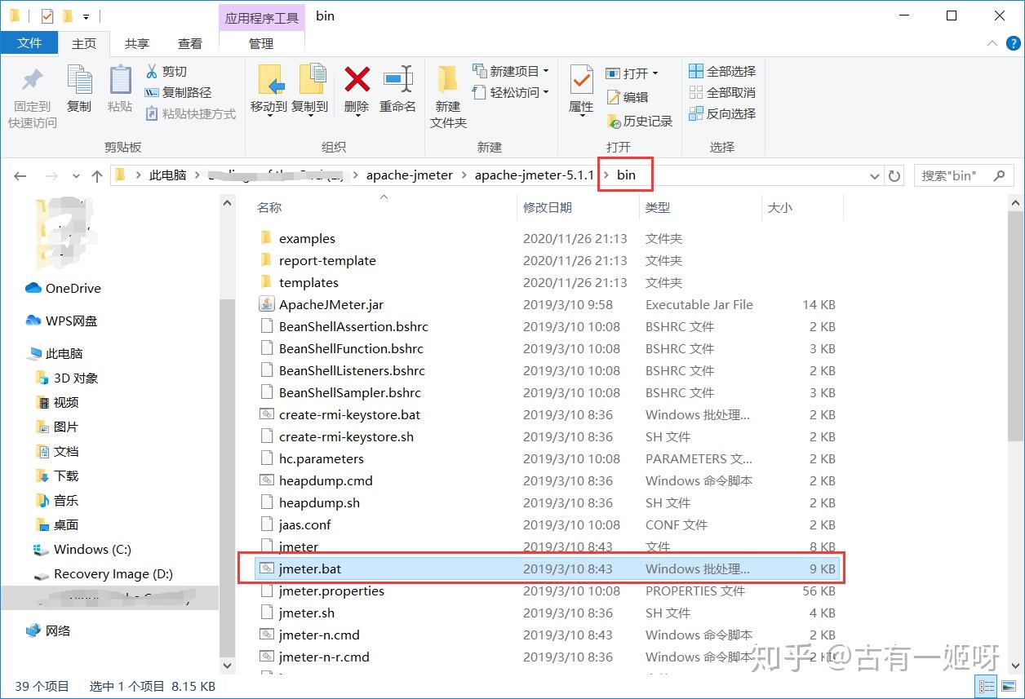Click 此电脑 in the breadcrumb path
Screen dimensions: 1025x699
click(167, 175)
